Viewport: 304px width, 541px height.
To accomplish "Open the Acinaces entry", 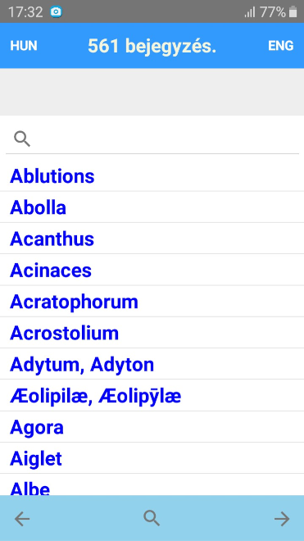I will [152, 270].
